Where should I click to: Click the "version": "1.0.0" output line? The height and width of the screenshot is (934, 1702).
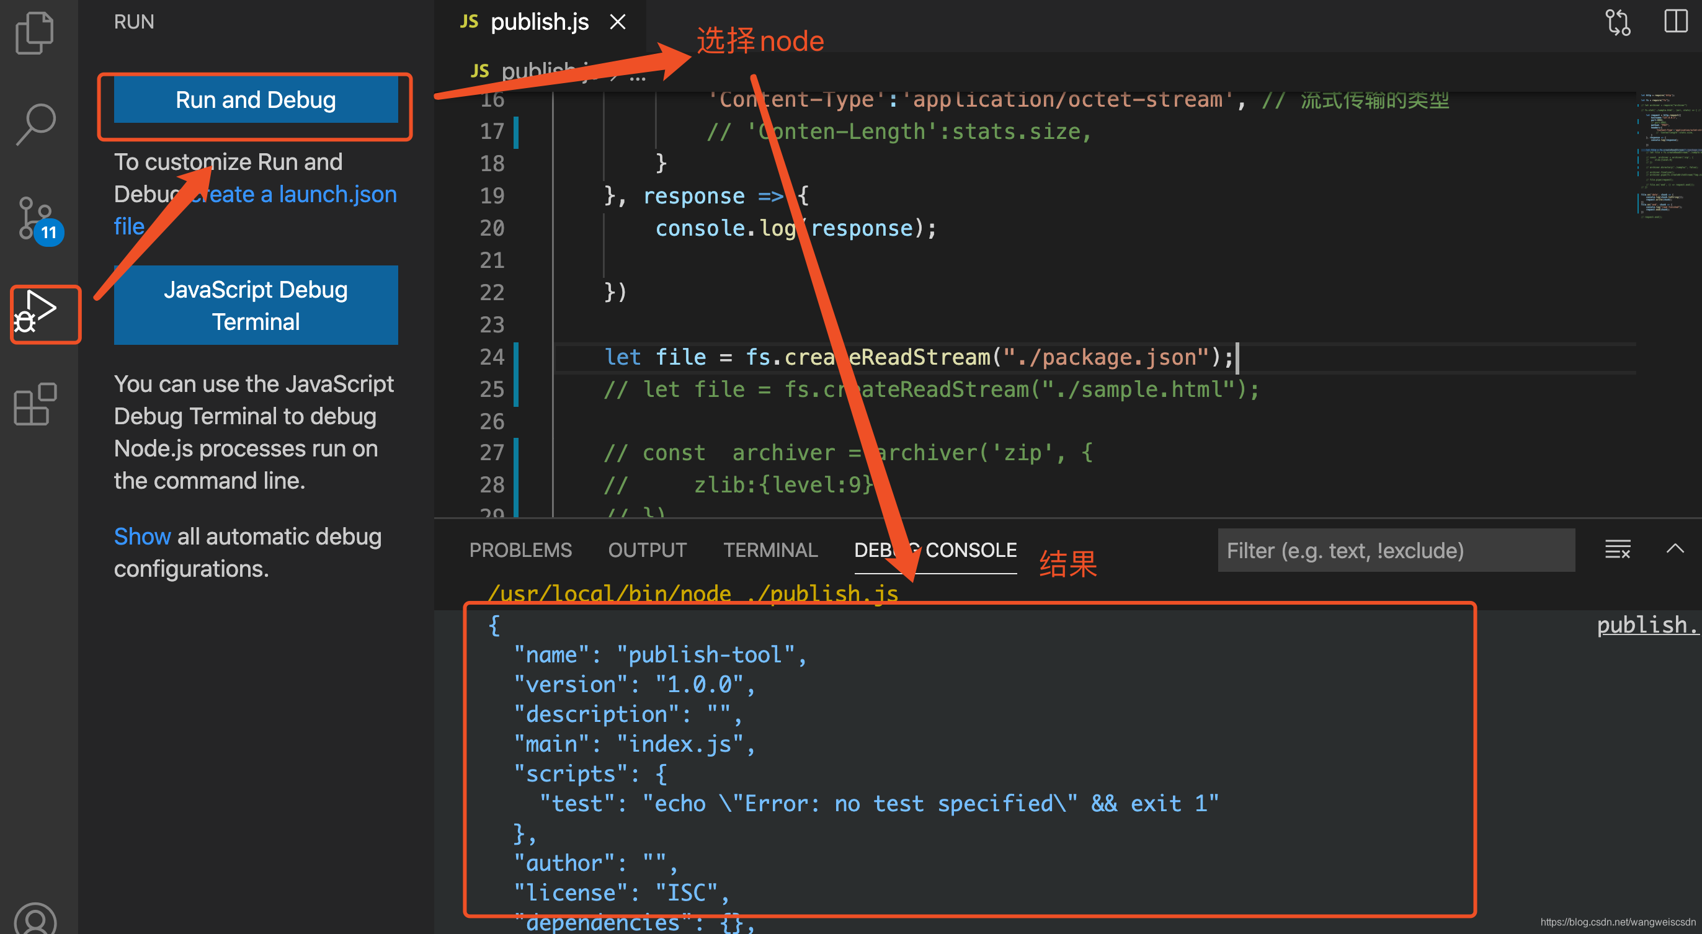(x=635, y=684)
